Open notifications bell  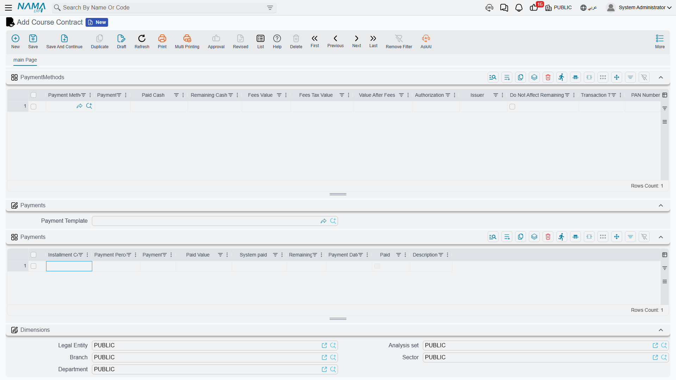click(519, 8)
